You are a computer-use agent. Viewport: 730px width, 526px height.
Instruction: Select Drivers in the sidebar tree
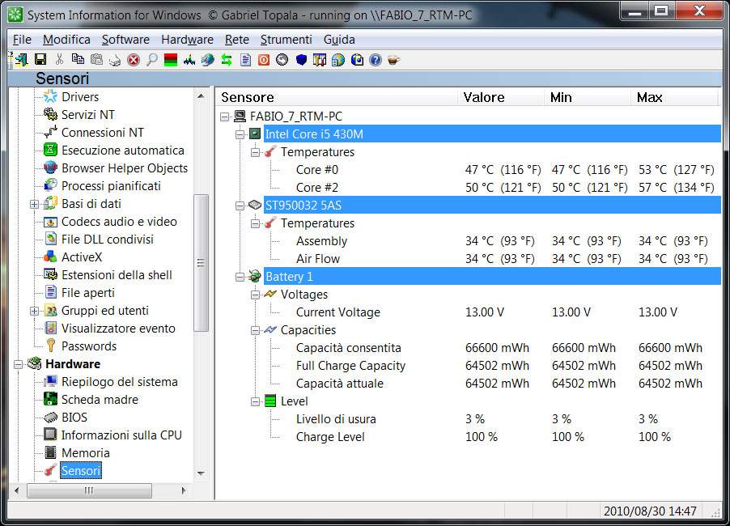(80, 97)
